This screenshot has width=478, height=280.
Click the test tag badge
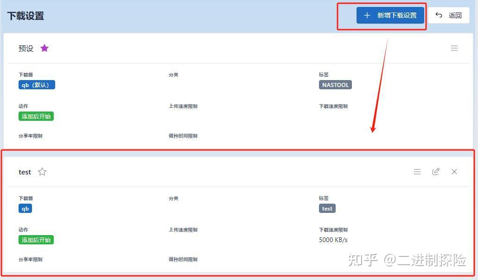(327, 208)
